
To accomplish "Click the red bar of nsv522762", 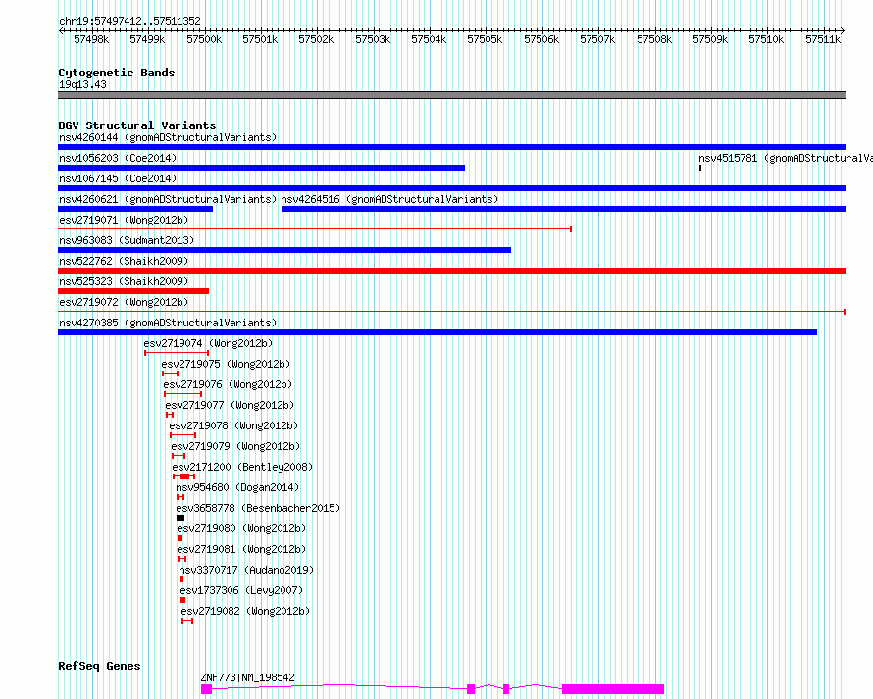I will coord(451,271).
